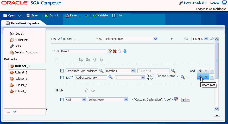Open search icon next to USA values list
Image resolution: width=228 pixels, height=124 pixels.
pyautogui.click(x=183, y=77)
